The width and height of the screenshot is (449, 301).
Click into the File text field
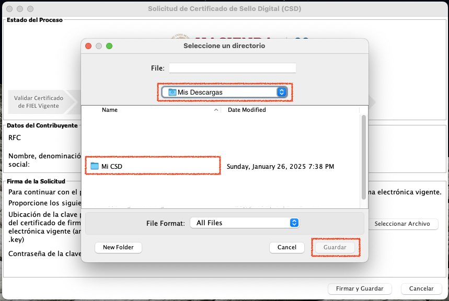(x=233, y=68)
